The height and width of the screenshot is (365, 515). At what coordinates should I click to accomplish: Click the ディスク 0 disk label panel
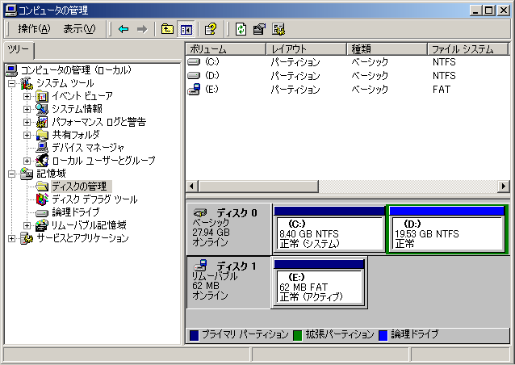pos(228,229)
